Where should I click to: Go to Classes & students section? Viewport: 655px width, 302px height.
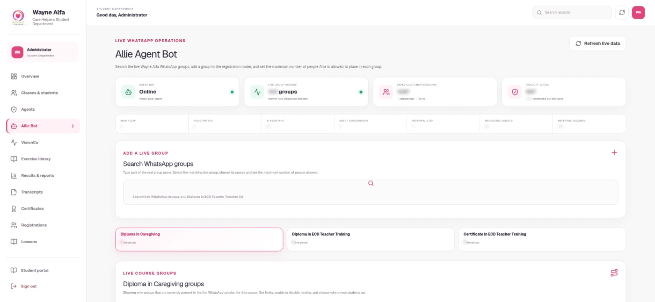(x=43, y=93)
